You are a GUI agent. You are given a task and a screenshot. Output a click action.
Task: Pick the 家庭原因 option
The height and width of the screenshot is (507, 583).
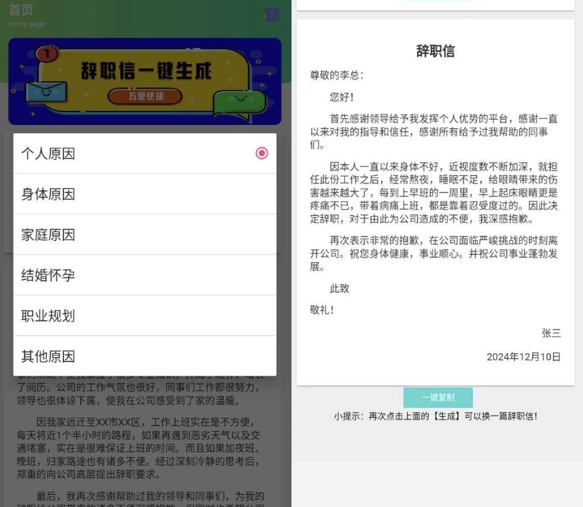pos(145,235)
